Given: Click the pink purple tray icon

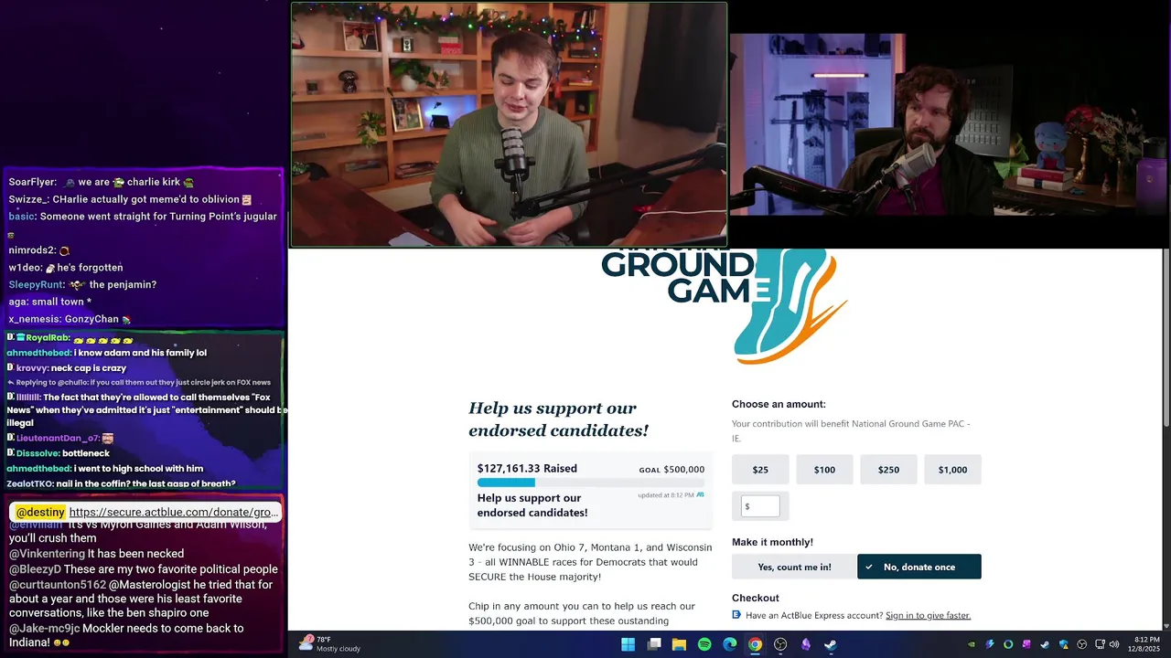Looking at the screenshot, I should coord(1026,644).
